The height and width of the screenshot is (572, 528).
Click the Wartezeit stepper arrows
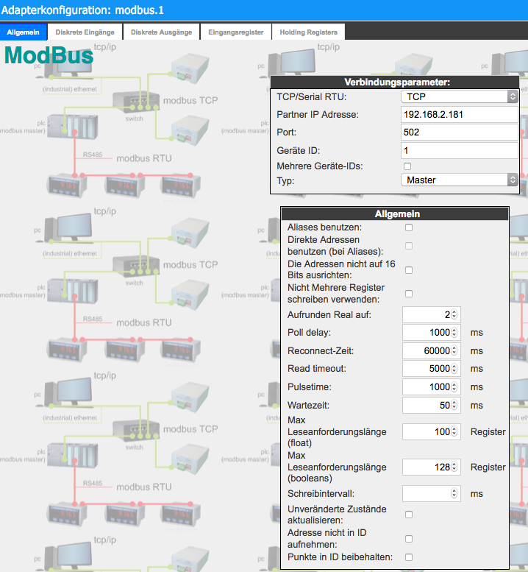coord(454,405)
